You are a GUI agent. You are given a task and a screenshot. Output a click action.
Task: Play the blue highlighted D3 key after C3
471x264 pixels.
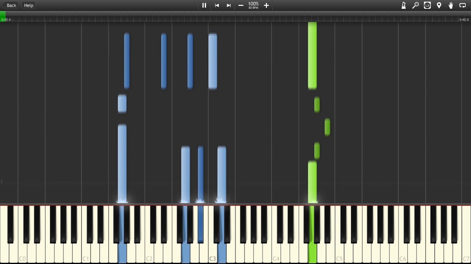click(222, 253)
